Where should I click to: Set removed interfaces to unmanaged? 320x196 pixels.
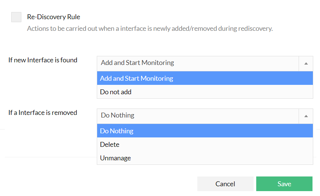tap(115, 158)
